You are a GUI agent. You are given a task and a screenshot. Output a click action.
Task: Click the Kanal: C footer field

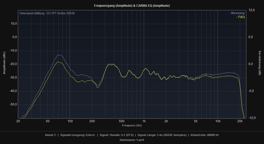tap(51, 135)
